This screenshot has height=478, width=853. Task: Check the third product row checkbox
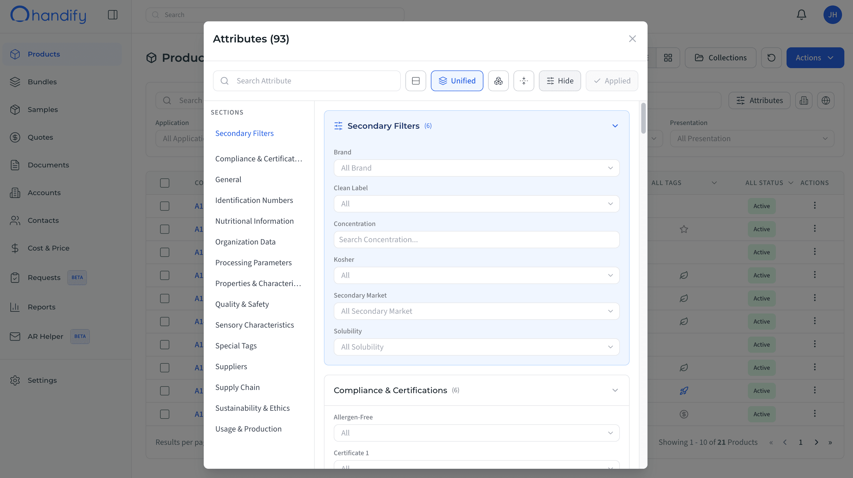[x=165, y=252]
